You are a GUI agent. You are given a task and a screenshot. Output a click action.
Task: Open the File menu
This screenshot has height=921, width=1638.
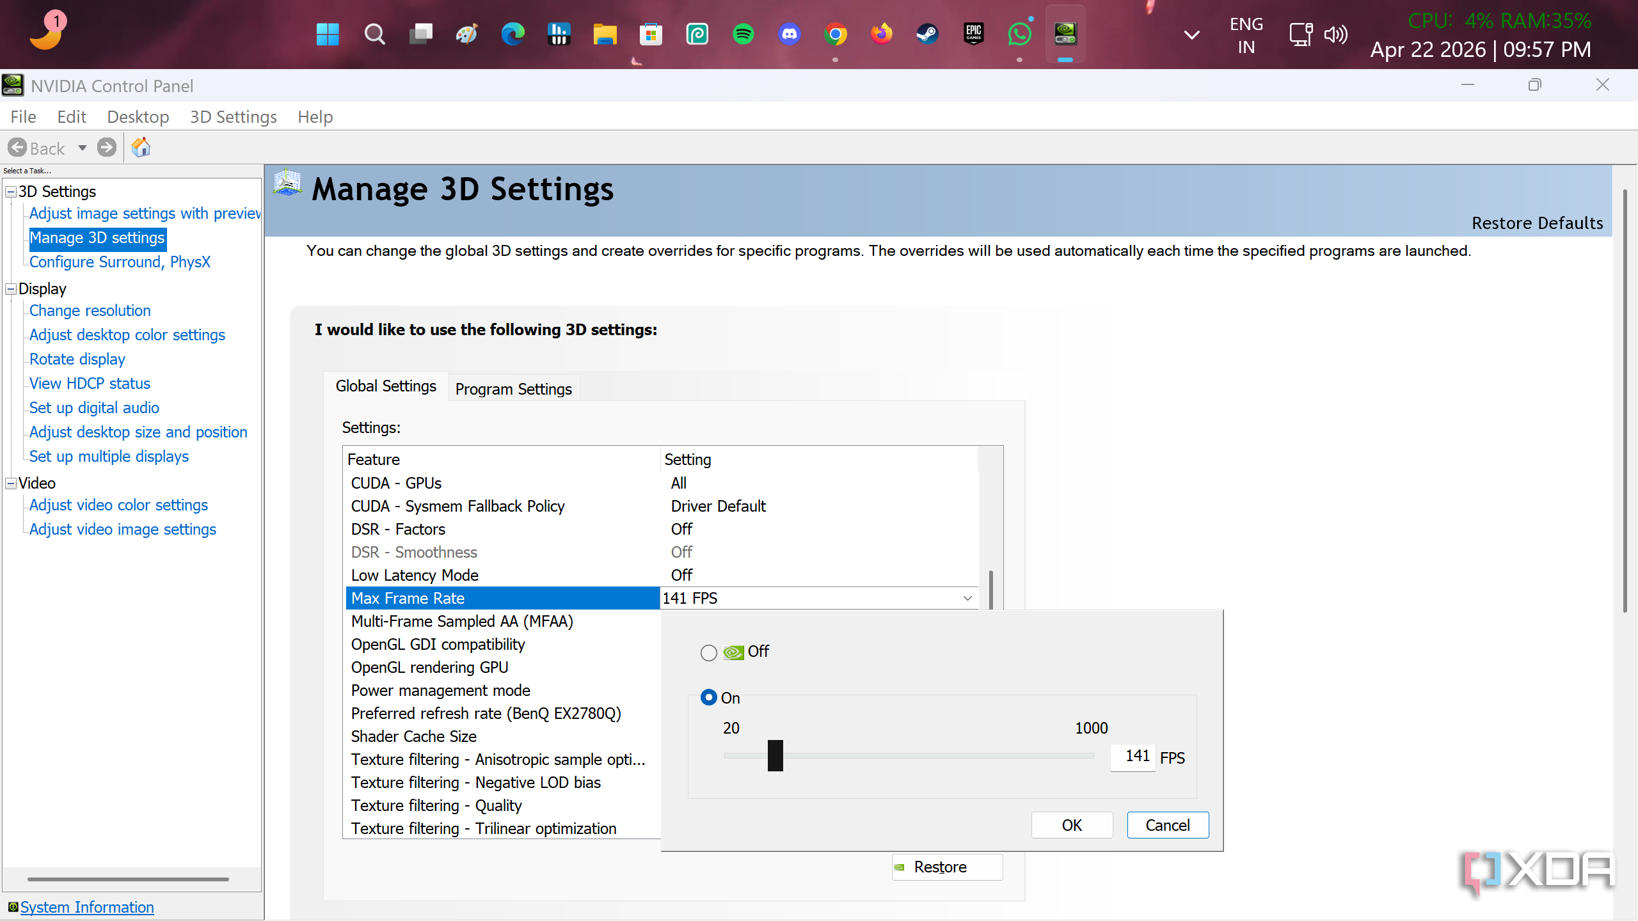click(x=23, y=117)
